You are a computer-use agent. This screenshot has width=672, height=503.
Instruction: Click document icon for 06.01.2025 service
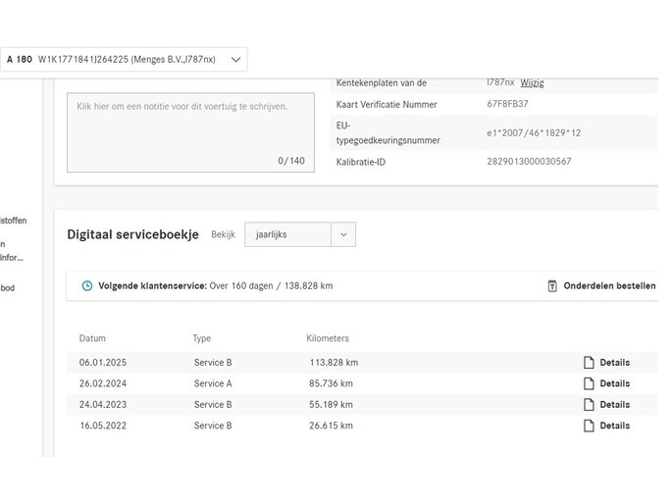click(589, 363)
